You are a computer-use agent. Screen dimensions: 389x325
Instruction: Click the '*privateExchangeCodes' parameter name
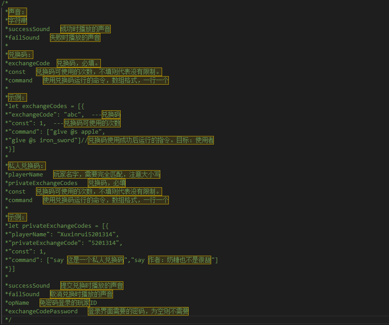coord(41,183)
